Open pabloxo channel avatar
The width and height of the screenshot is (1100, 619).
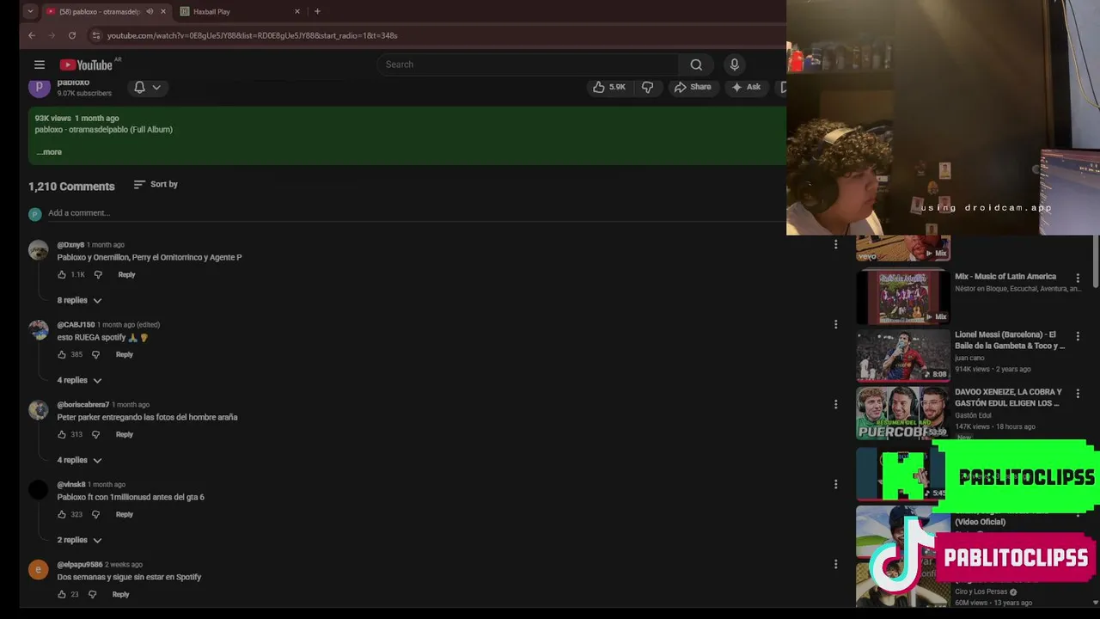(40, 87)
